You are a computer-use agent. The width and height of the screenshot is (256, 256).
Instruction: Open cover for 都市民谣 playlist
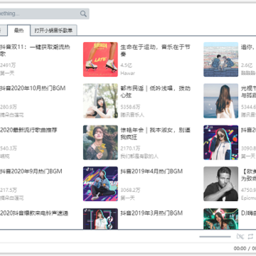tap(100, 101)
